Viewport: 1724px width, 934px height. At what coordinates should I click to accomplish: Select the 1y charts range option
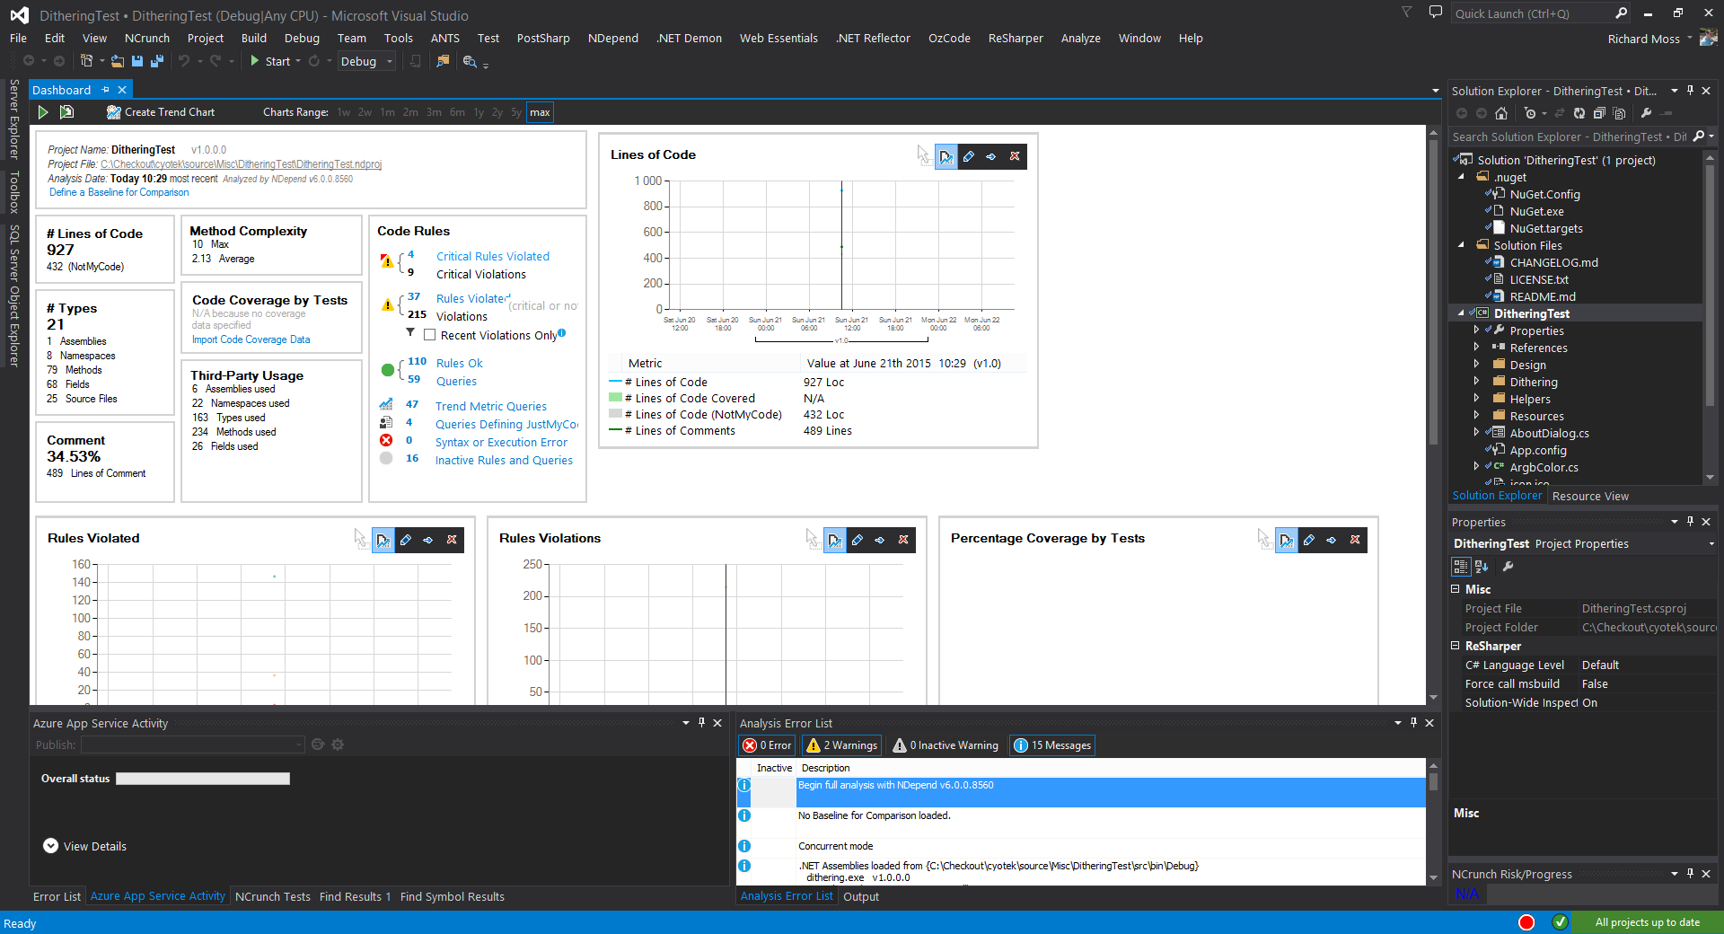tap(479, 111)
